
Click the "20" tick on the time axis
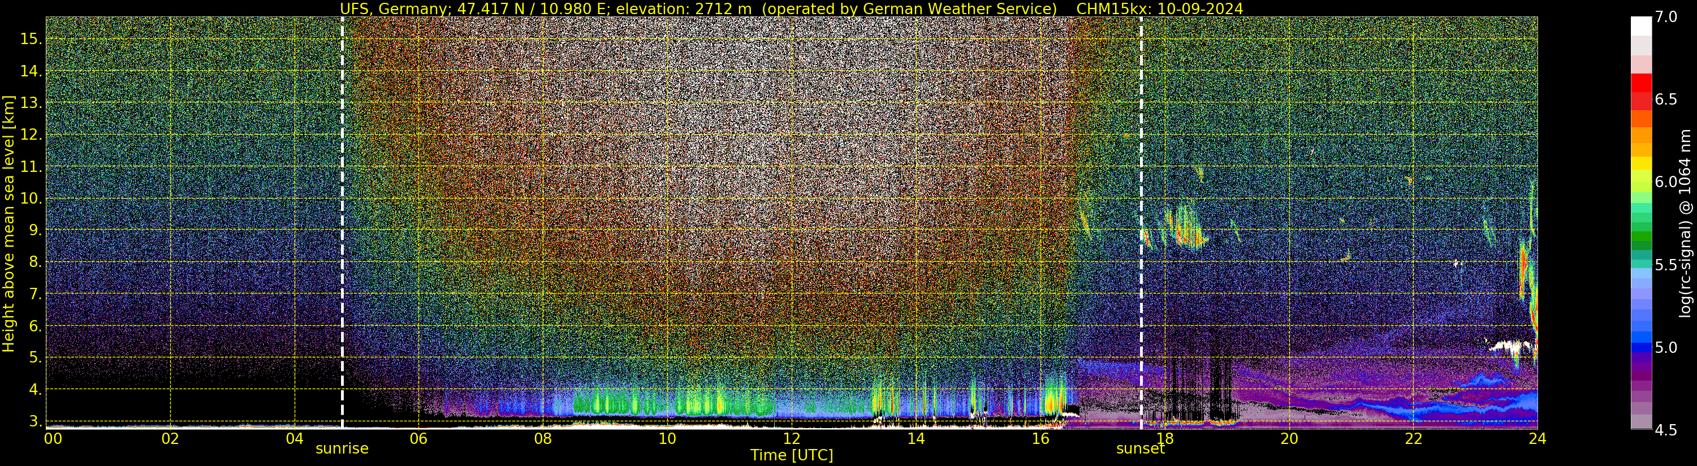(1289, 438)
